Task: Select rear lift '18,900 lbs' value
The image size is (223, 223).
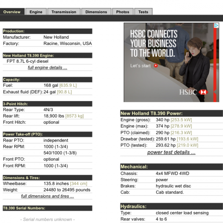Action: [x=54, y=116]
